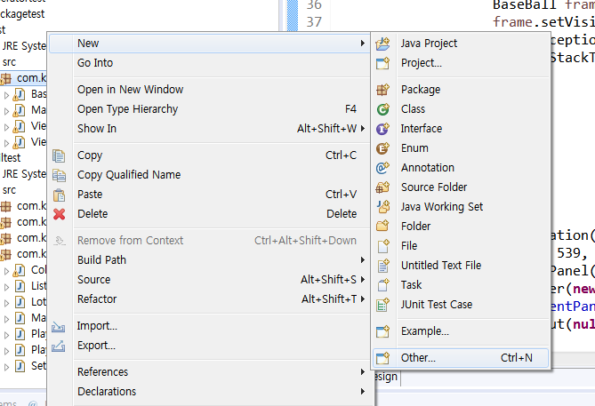Viewport: 595px width, 406px height.
Task: Expand the New submenu arrow
Action: click(x=363, y=44)
